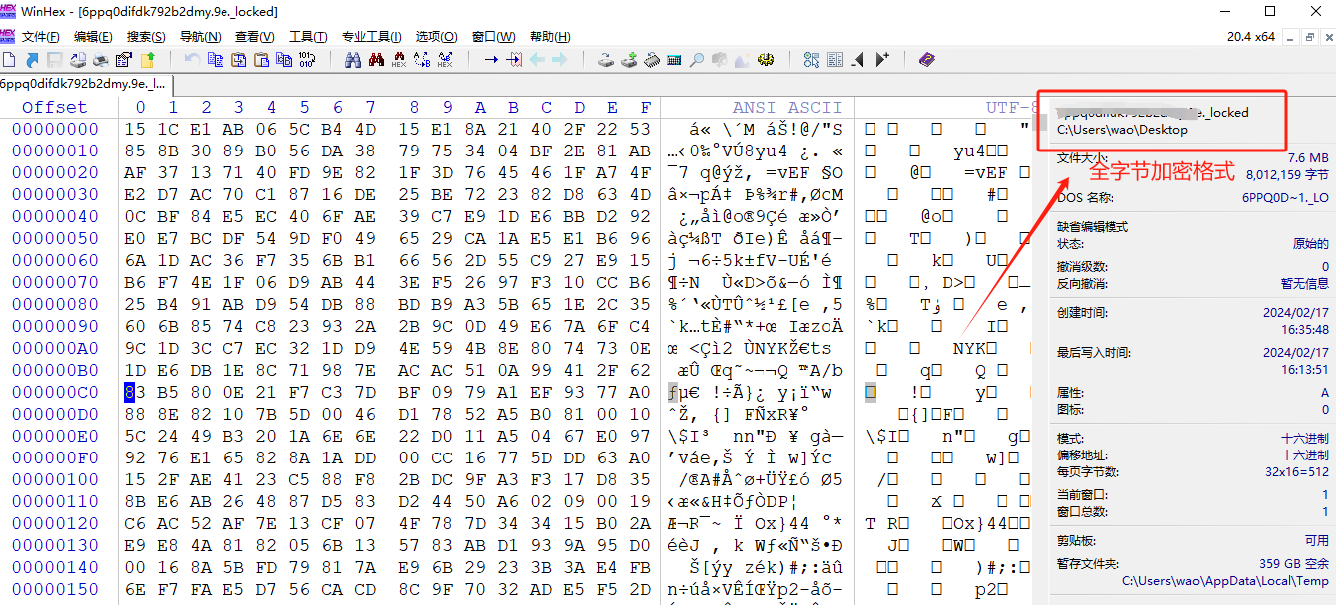Screen dimensions: 1336x605
Task: Click the New file icon in toolbar
Action: [x=9, y=60]
